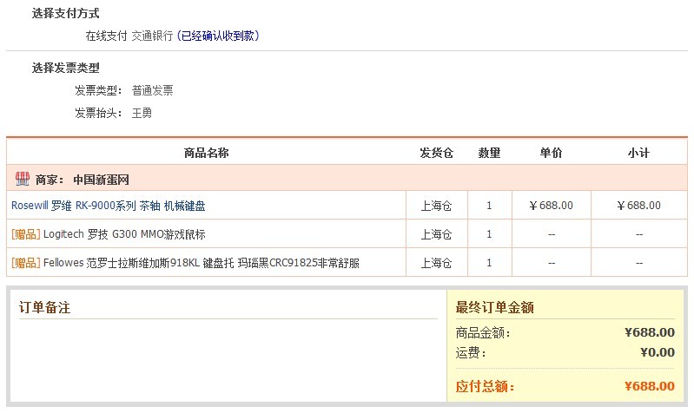Click the 已经确认收到款 payment status text

tap(218, 36)
